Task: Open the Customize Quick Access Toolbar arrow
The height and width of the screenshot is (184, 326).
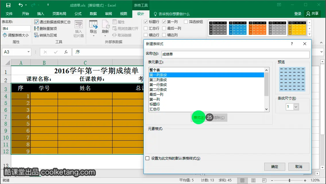Action: (x=48, y=5)
